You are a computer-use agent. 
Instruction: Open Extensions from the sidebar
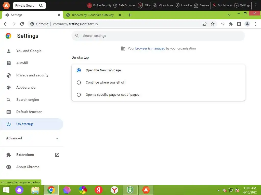[x=32, y=155]
